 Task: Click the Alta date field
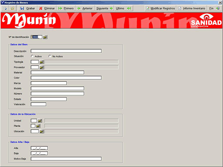(39, 148)
